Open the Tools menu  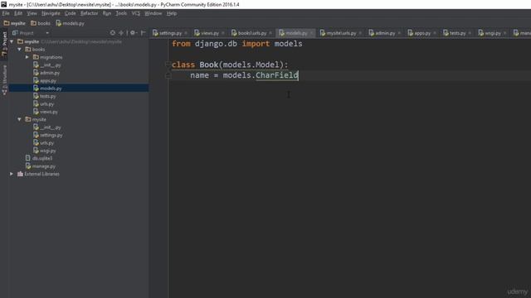tap(121, 13)
